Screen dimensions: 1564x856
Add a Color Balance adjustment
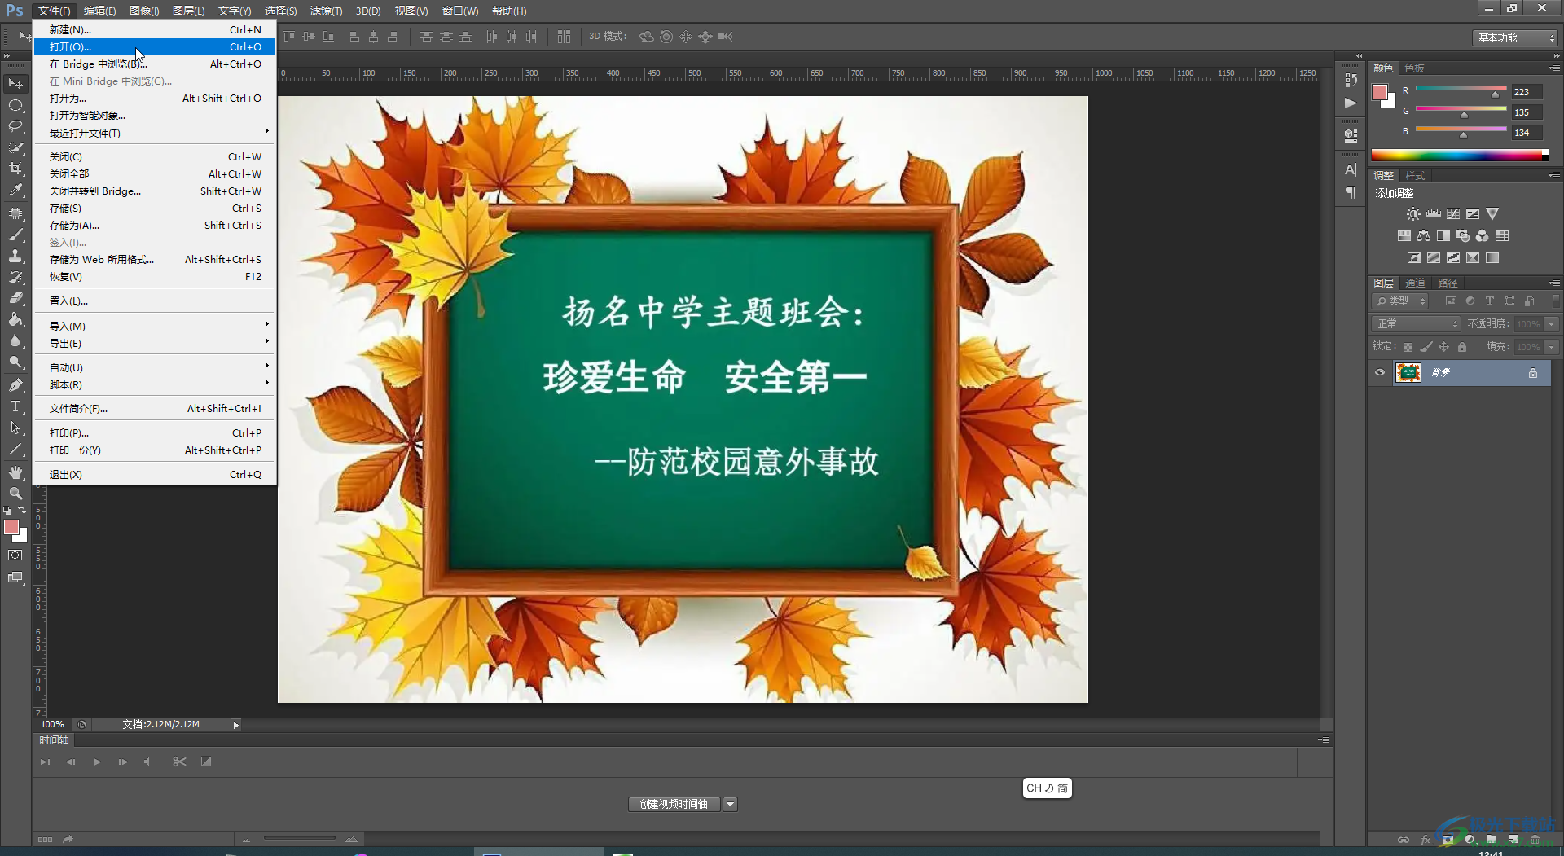coord(1423,235)
